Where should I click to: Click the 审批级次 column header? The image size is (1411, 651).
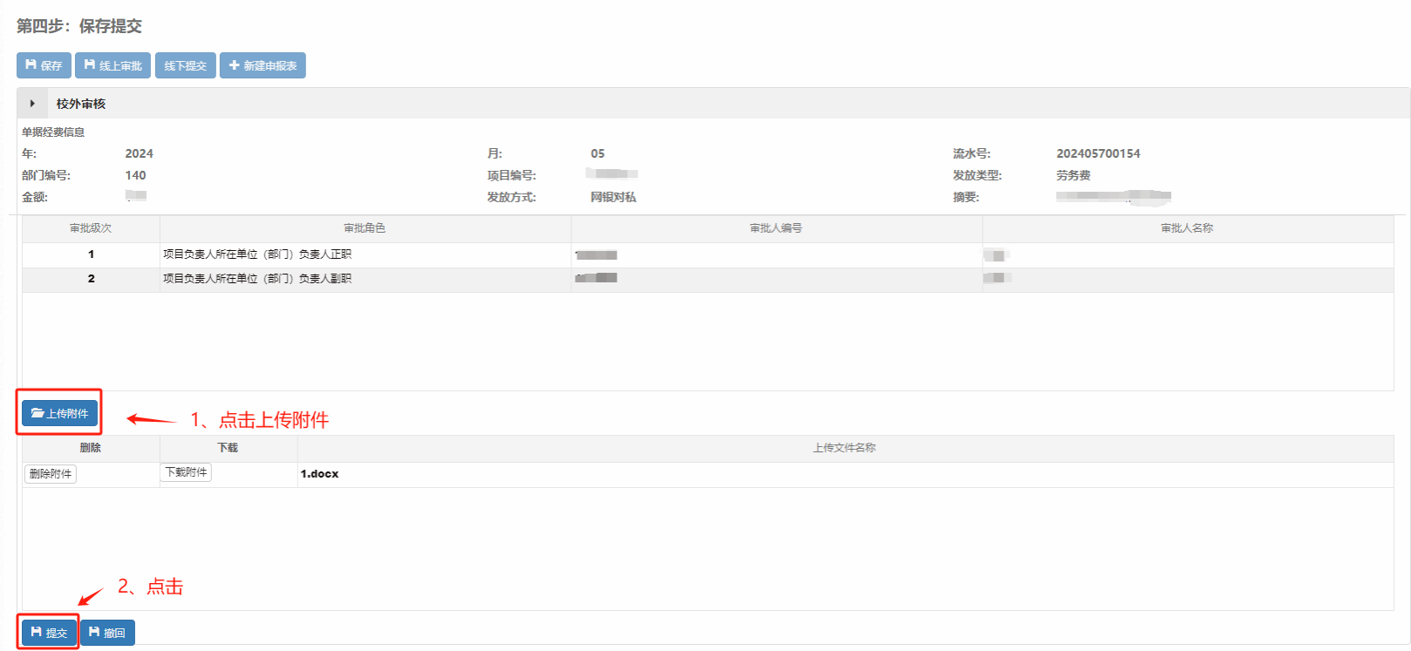click(x=91, y=228)
